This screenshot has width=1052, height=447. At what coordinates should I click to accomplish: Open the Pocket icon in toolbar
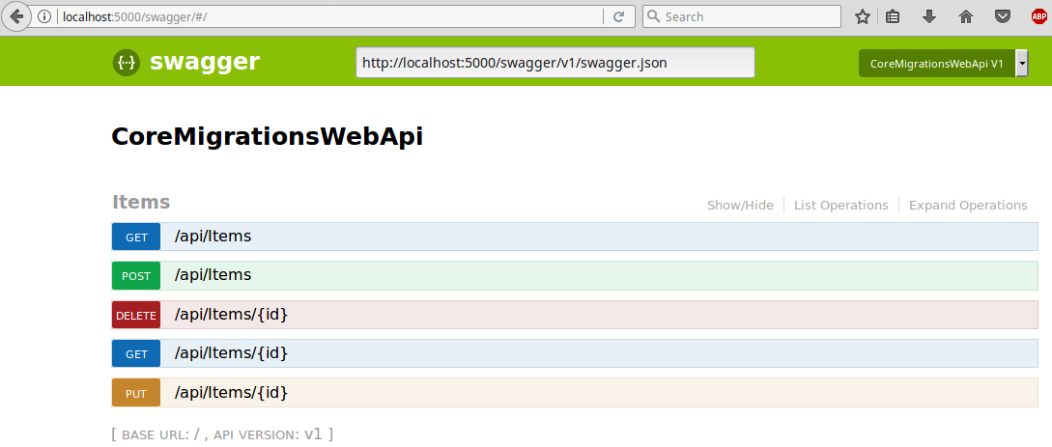pos(1003,16)
